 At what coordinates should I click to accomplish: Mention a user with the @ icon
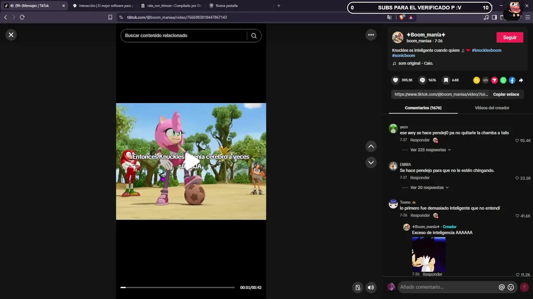tap(502, 287)
